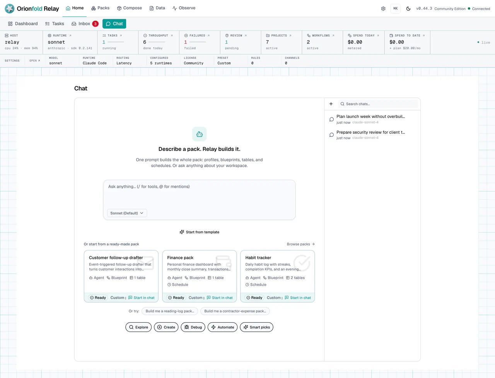Click the Orionfold Relay logo
This screenshot has width=495, height=378.
pos(32,9)
